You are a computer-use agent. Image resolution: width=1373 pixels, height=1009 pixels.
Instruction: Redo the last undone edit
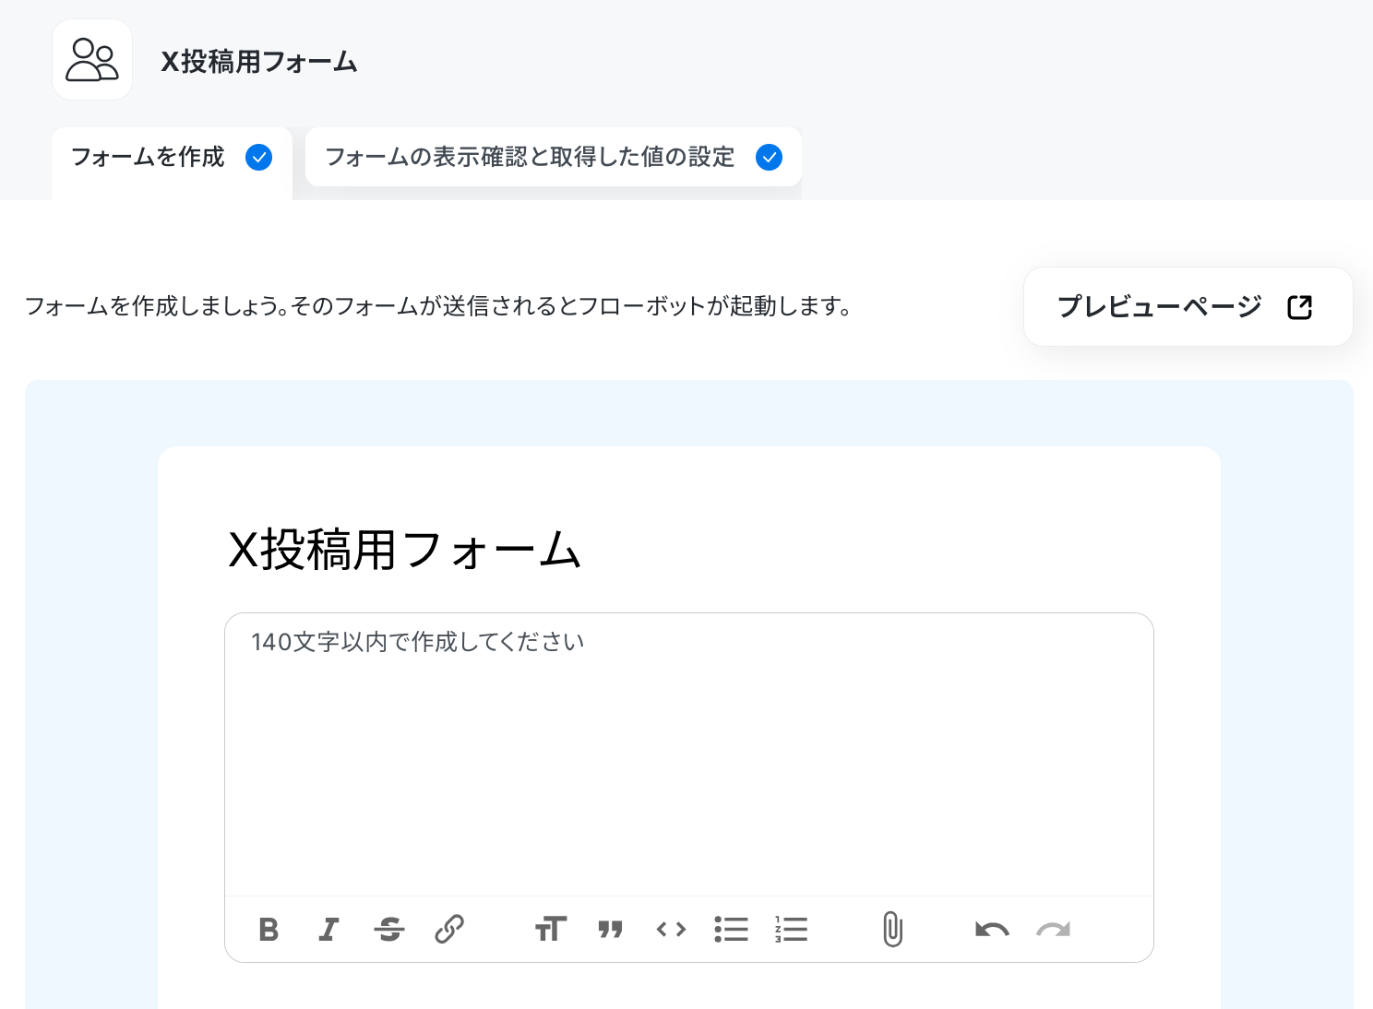(1053, 930)
